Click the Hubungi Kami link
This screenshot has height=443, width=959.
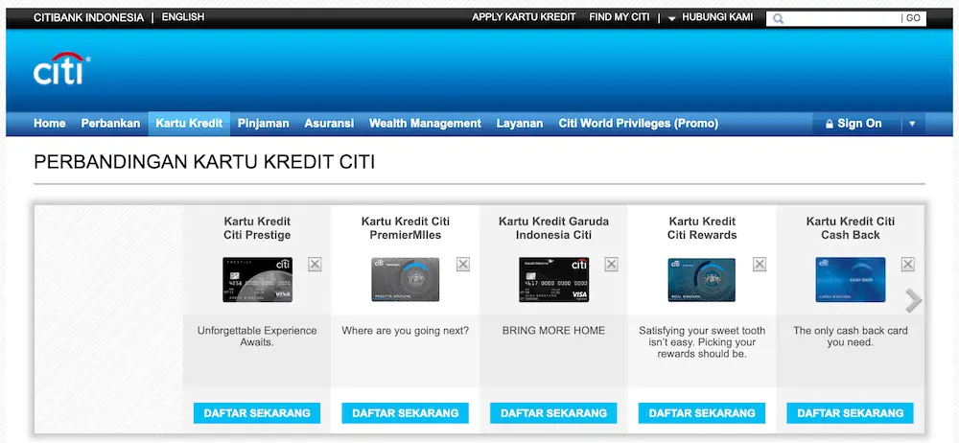click(718, 17)
